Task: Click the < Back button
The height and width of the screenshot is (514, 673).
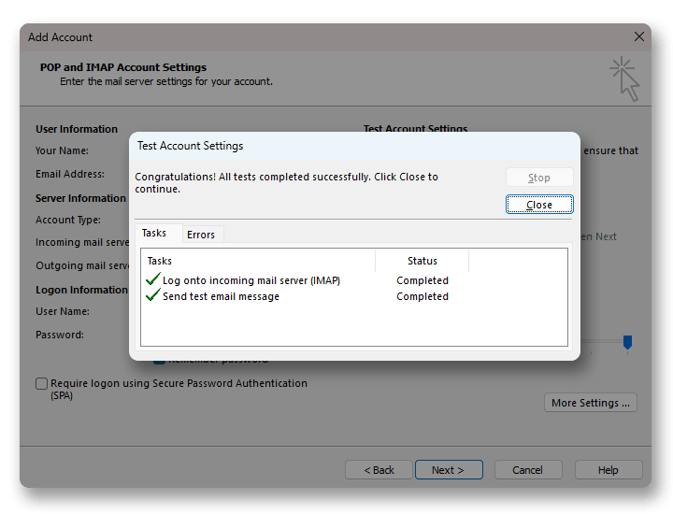Action: (x=379, y=470)
